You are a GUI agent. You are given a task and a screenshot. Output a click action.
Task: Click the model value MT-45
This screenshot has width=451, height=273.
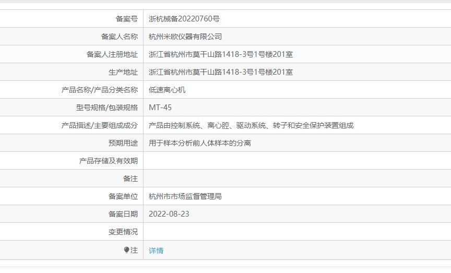coord(160,108)
